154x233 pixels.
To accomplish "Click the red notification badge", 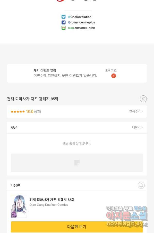I will click(114, 76).
